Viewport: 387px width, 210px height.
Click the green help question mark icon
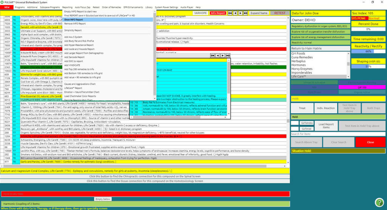(379, 202)
